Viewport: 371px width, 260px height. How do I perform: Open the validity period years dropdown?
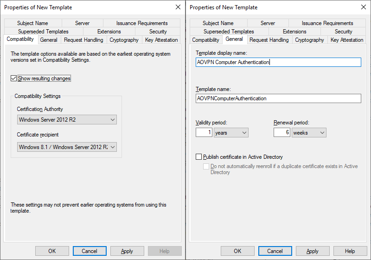pyautogui.click(x=231, y=133)
